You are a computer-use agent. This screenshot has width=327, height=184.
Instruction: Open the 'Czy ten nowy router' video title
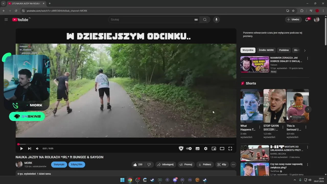pyautogui.click(x=286, y=166)
